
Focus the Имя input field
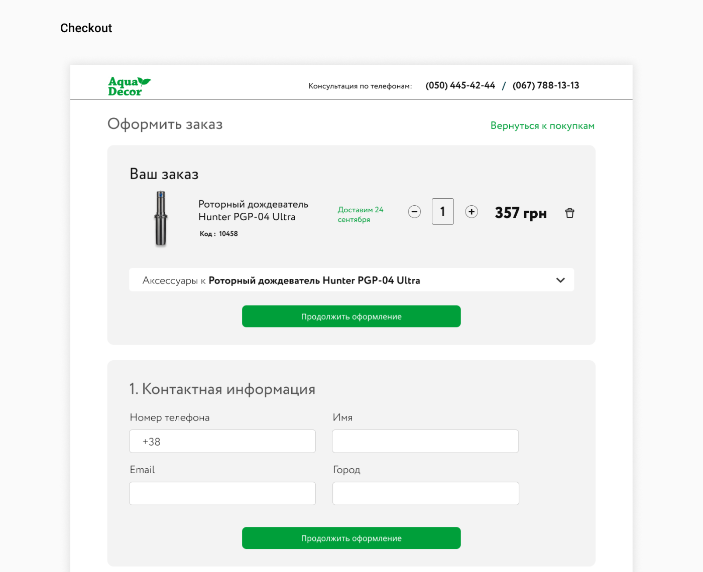[x=425, y=441]
